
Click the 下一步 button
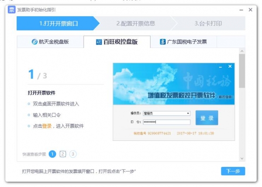233,171
